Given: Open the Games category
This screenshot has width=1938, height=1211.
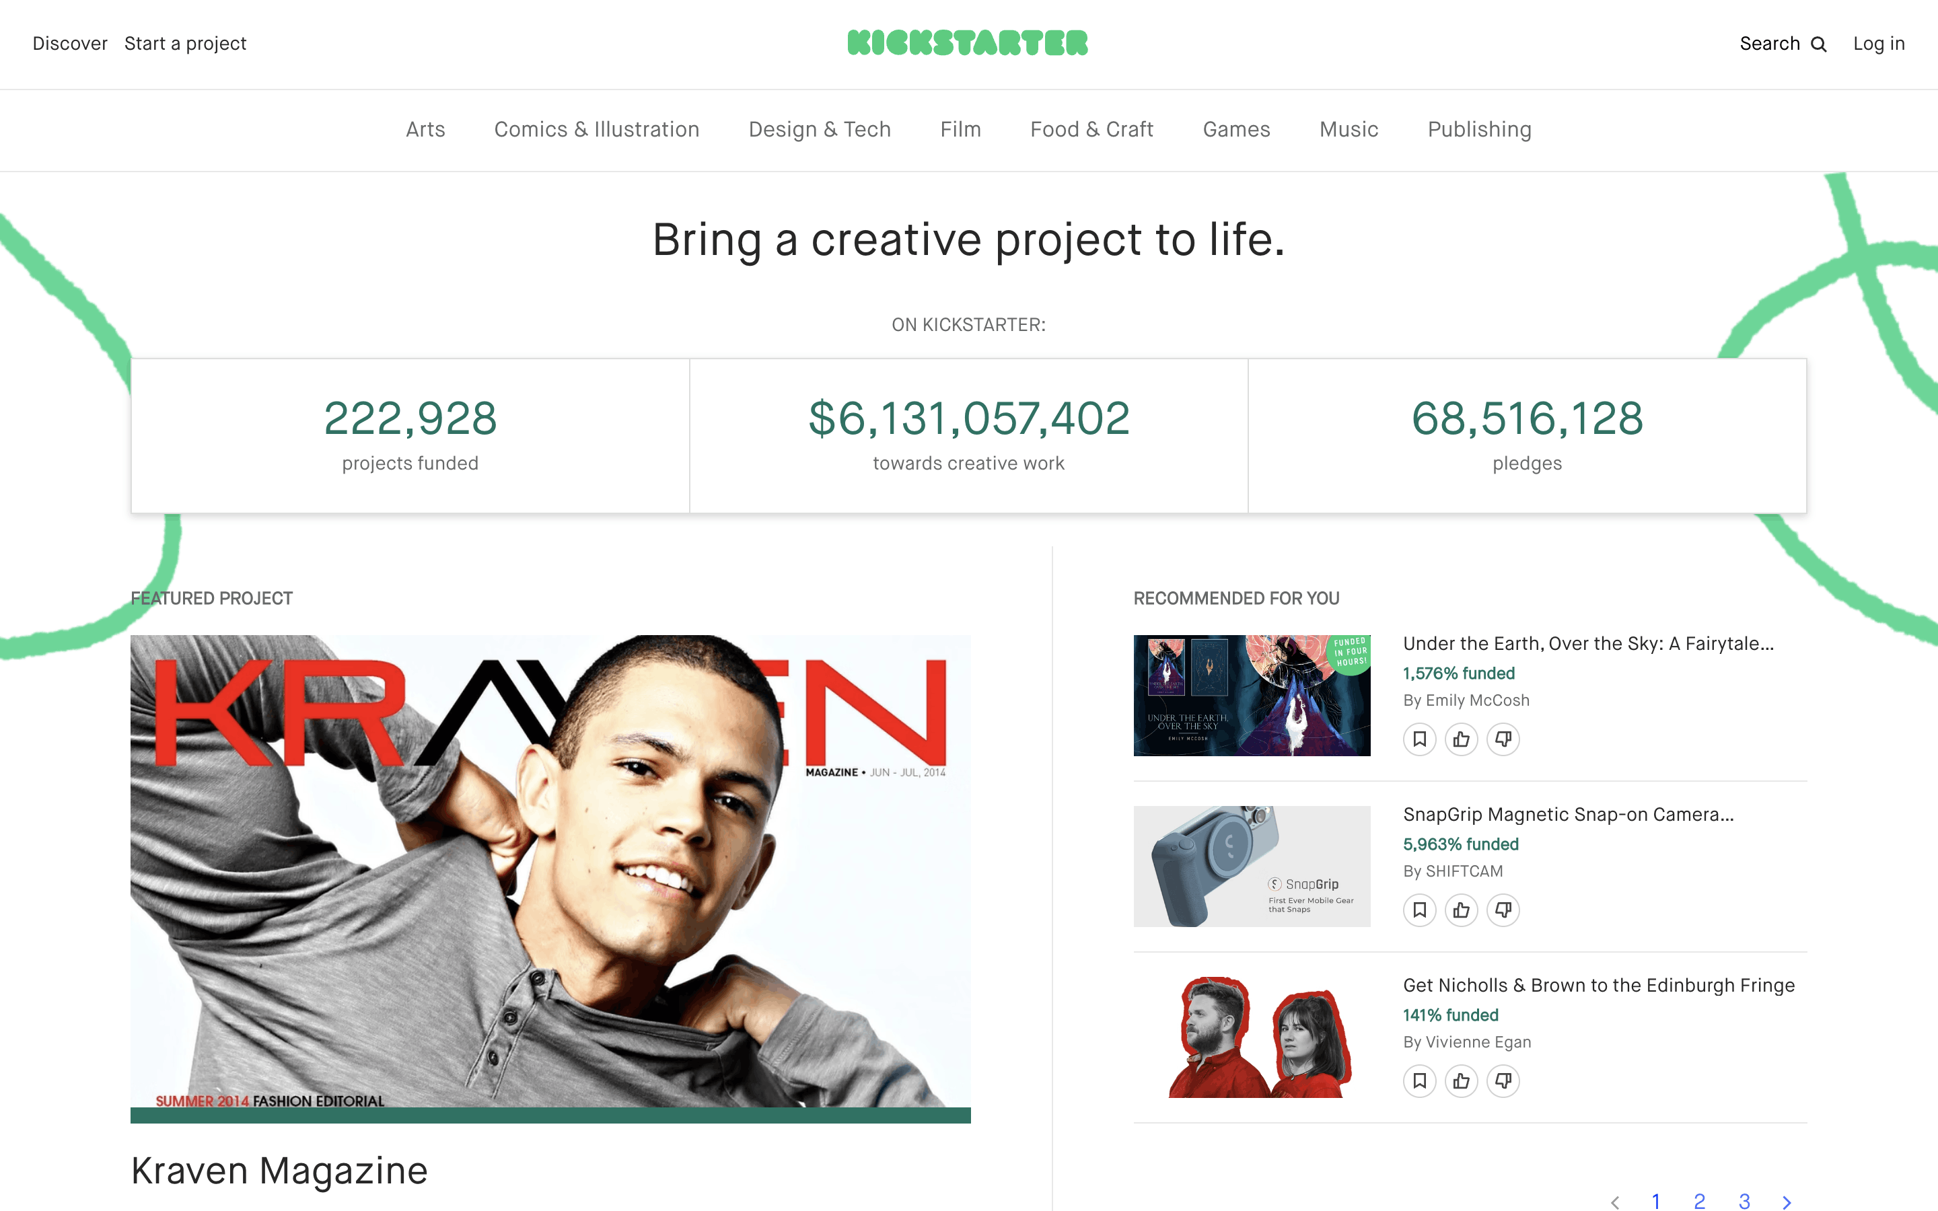Looking at the screenshot, I should pyautogui.click(x=1236, y=129).
